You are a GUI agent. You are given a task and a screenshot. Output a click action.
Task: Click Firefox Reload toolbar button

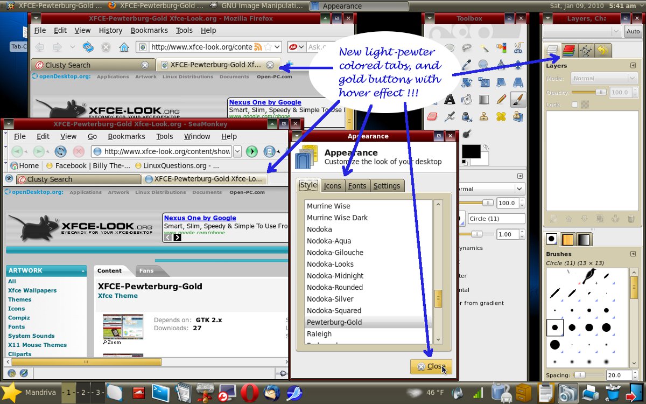pos(88,47)
